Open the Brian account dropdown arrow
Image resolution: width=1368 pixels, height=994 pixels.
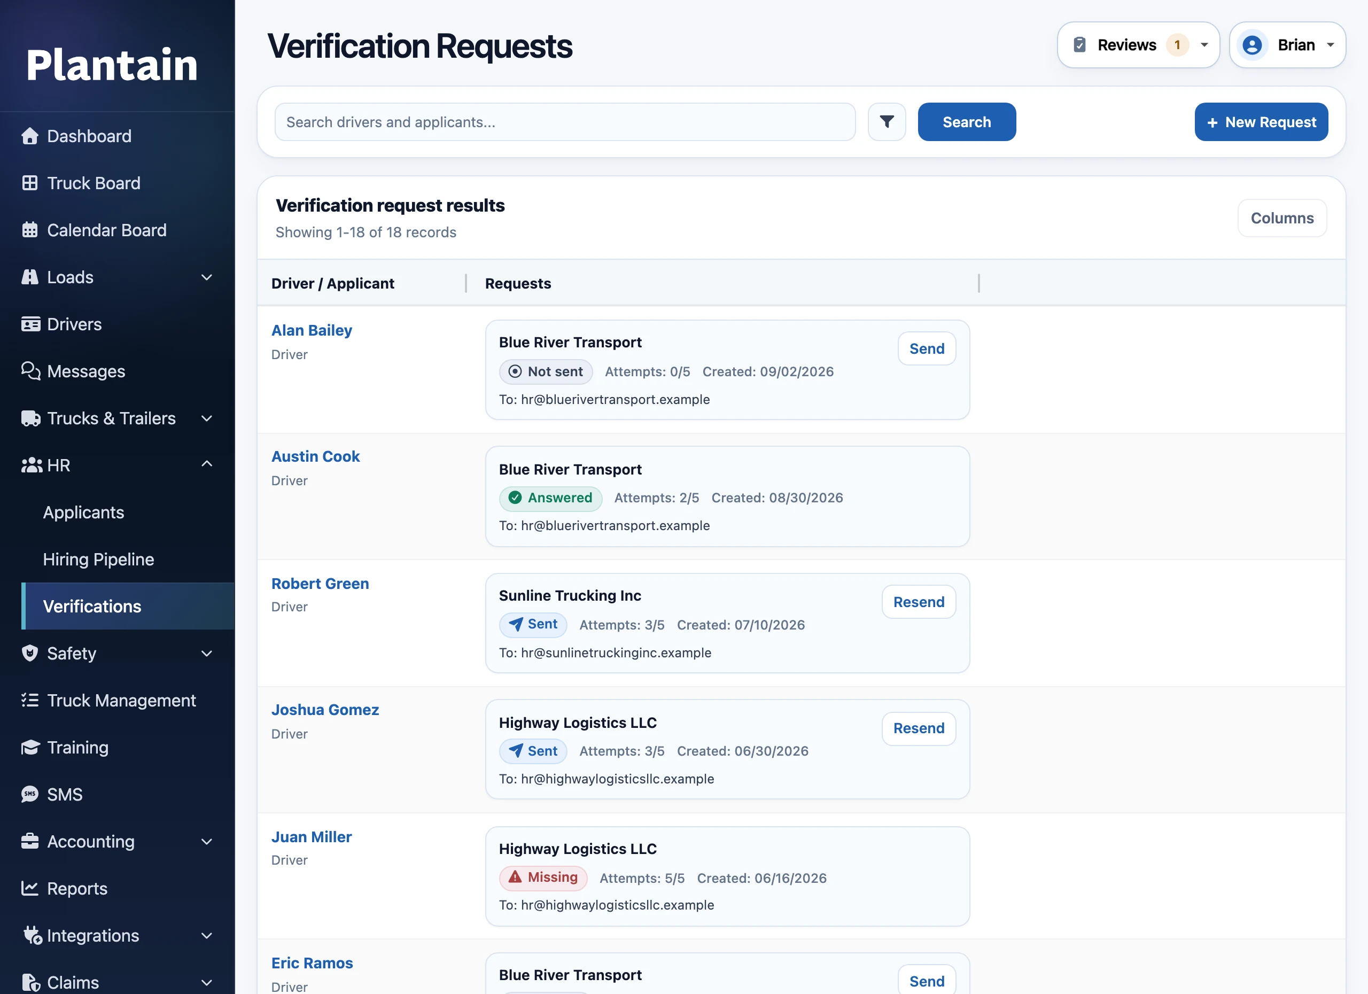1331,45
